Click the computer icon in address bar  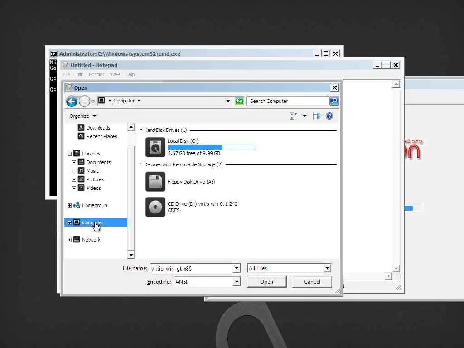click(x=101, y=100)
